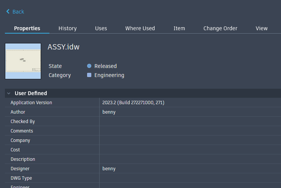
Task: Click the Back link
Action: pyautogui.click(x=18, y=12)
